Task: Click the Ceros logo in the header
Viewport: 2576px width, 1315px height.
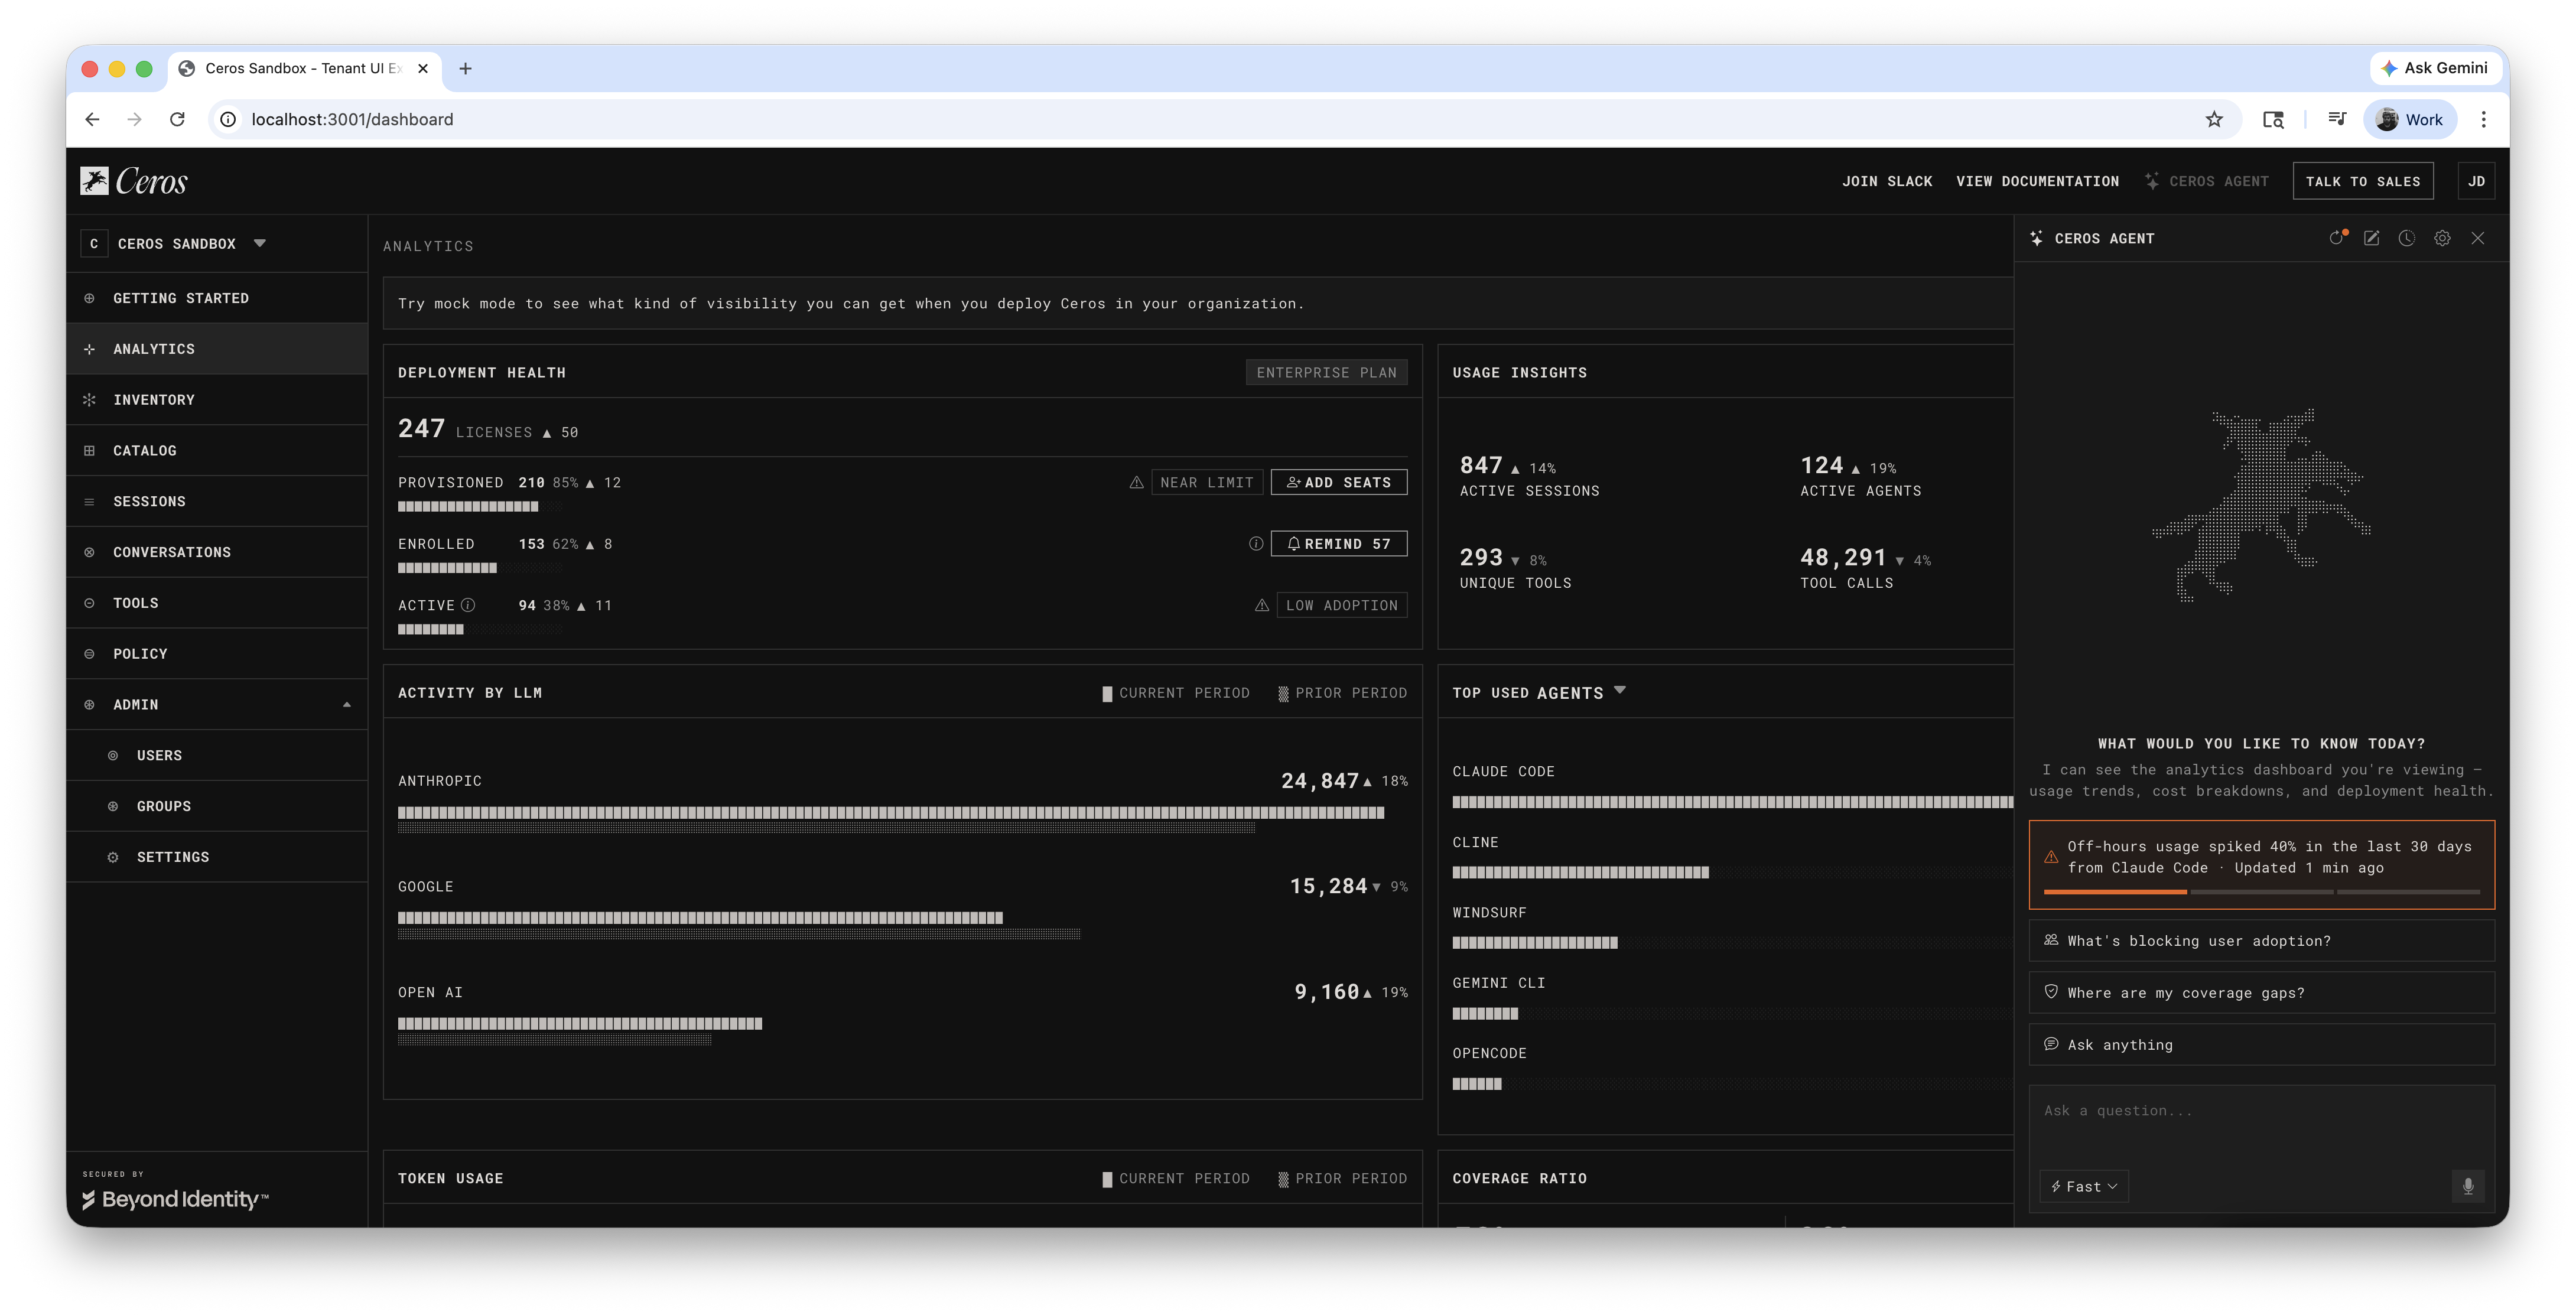Action: [134, 181]
